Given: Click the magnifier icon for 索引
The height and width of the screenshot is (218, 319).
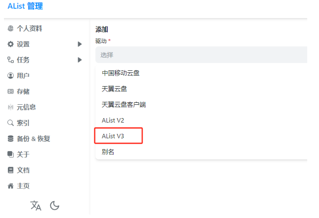Looking at the screenshot, I should (10, 123).
